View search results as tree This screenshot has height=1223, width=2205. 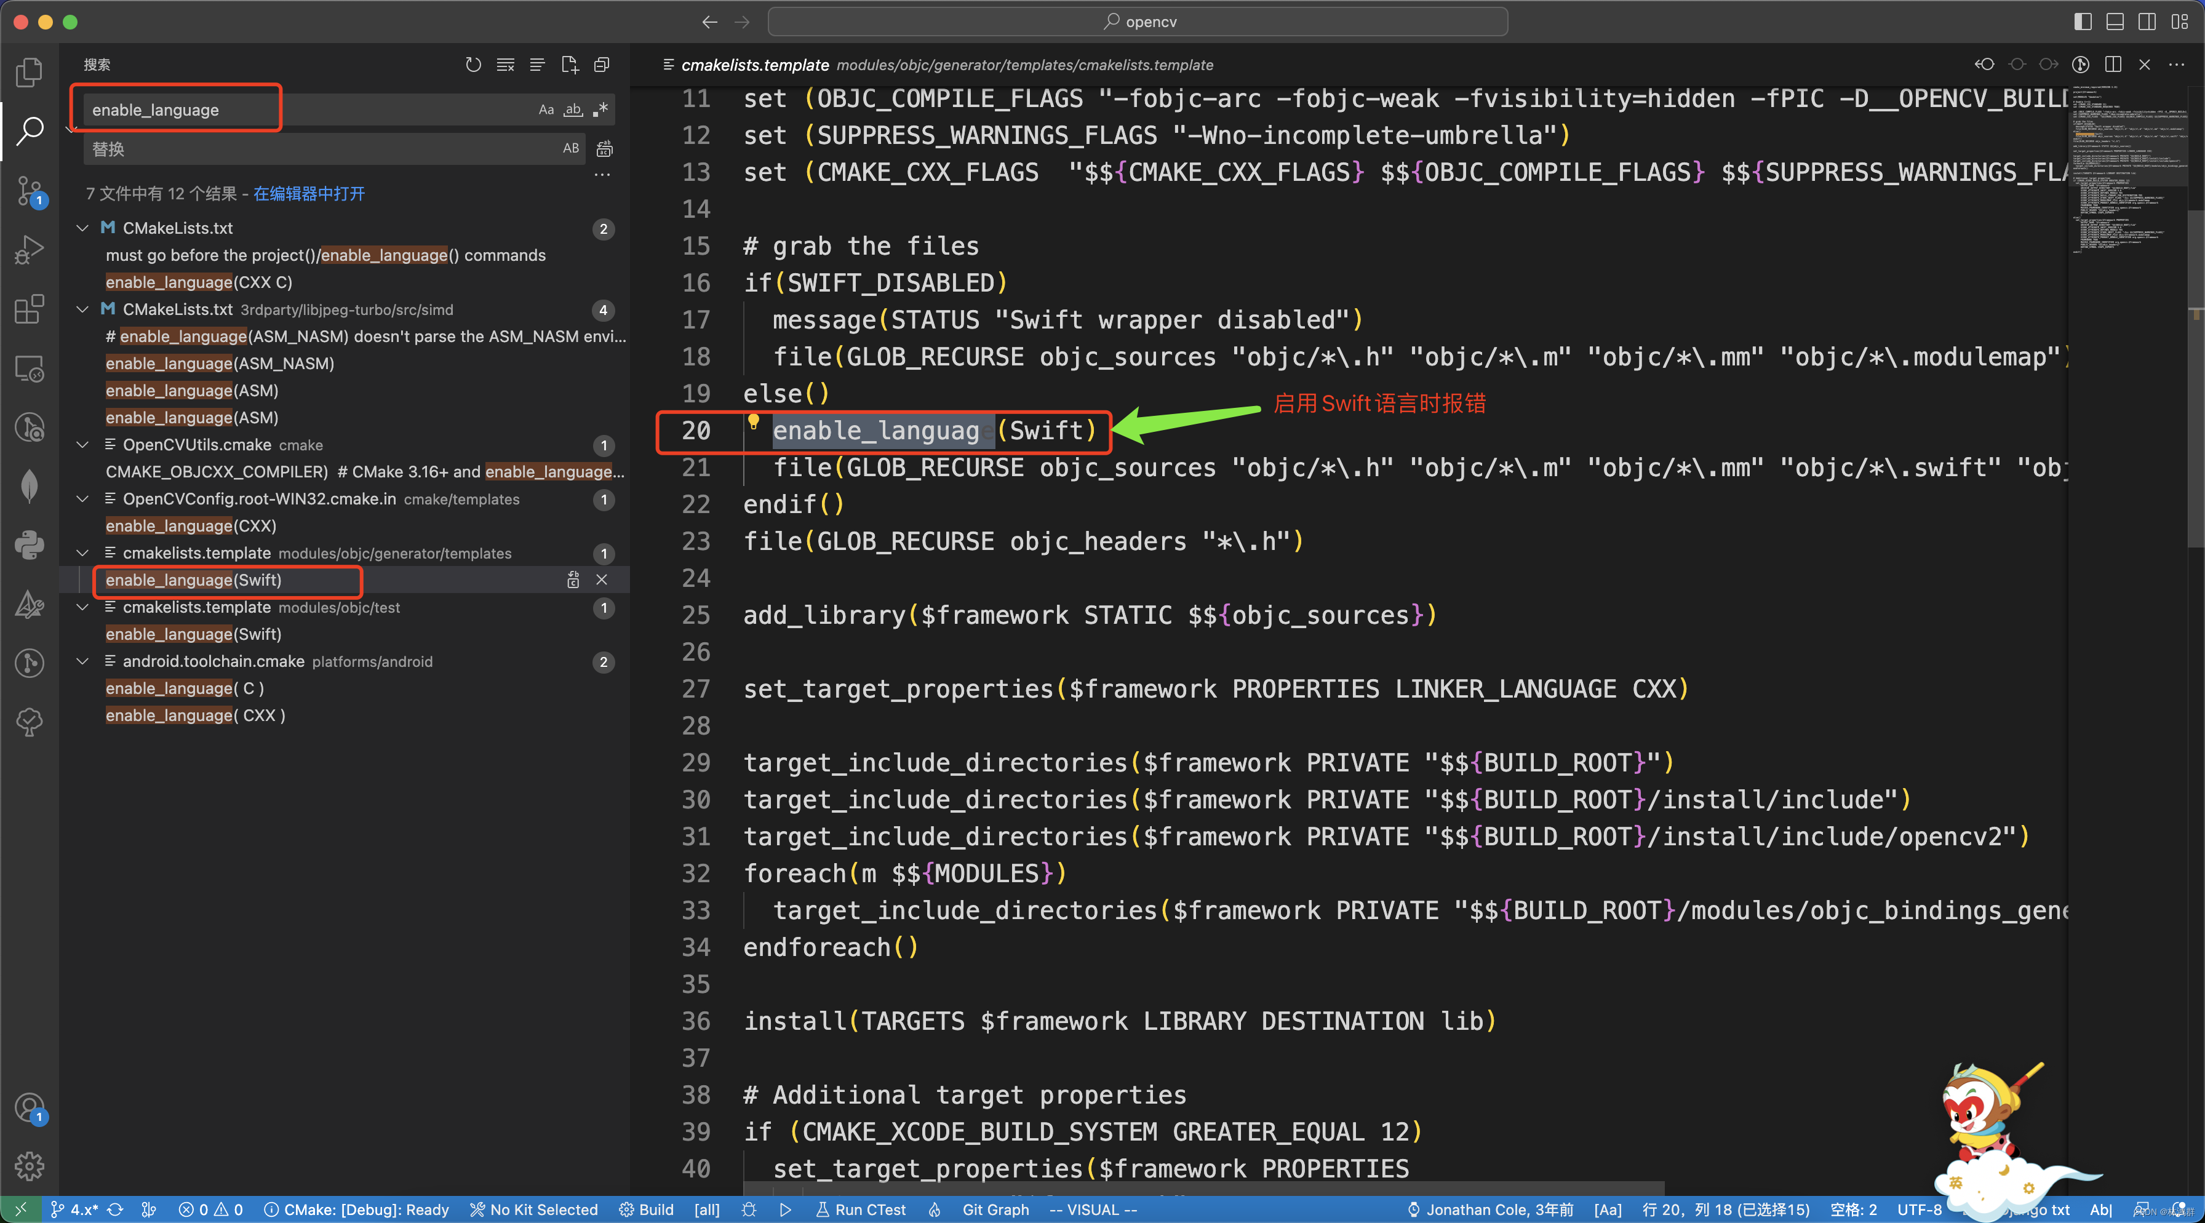[x=538, y=65]
